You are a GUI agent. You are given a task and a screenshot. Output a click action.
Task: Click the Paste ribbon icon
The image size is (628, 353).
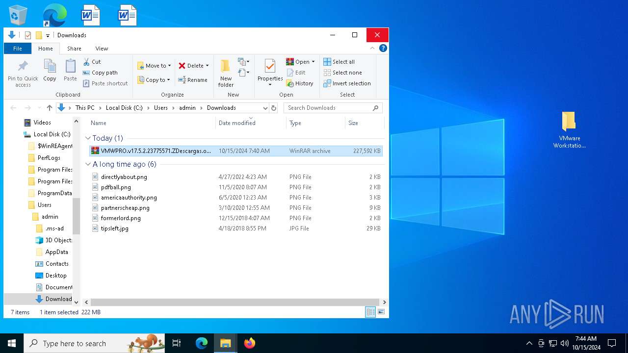coord(70,66)
